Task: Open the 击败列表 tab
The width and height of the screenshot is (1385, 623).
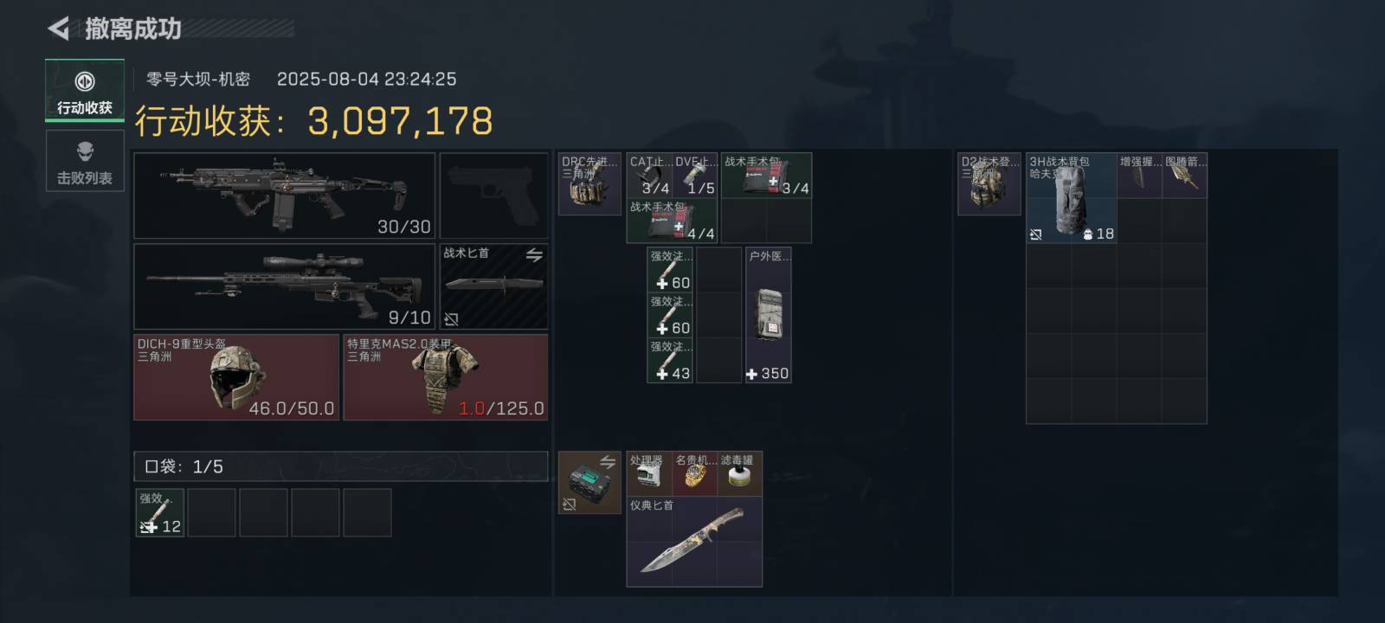Action: [x=85, y=161]
